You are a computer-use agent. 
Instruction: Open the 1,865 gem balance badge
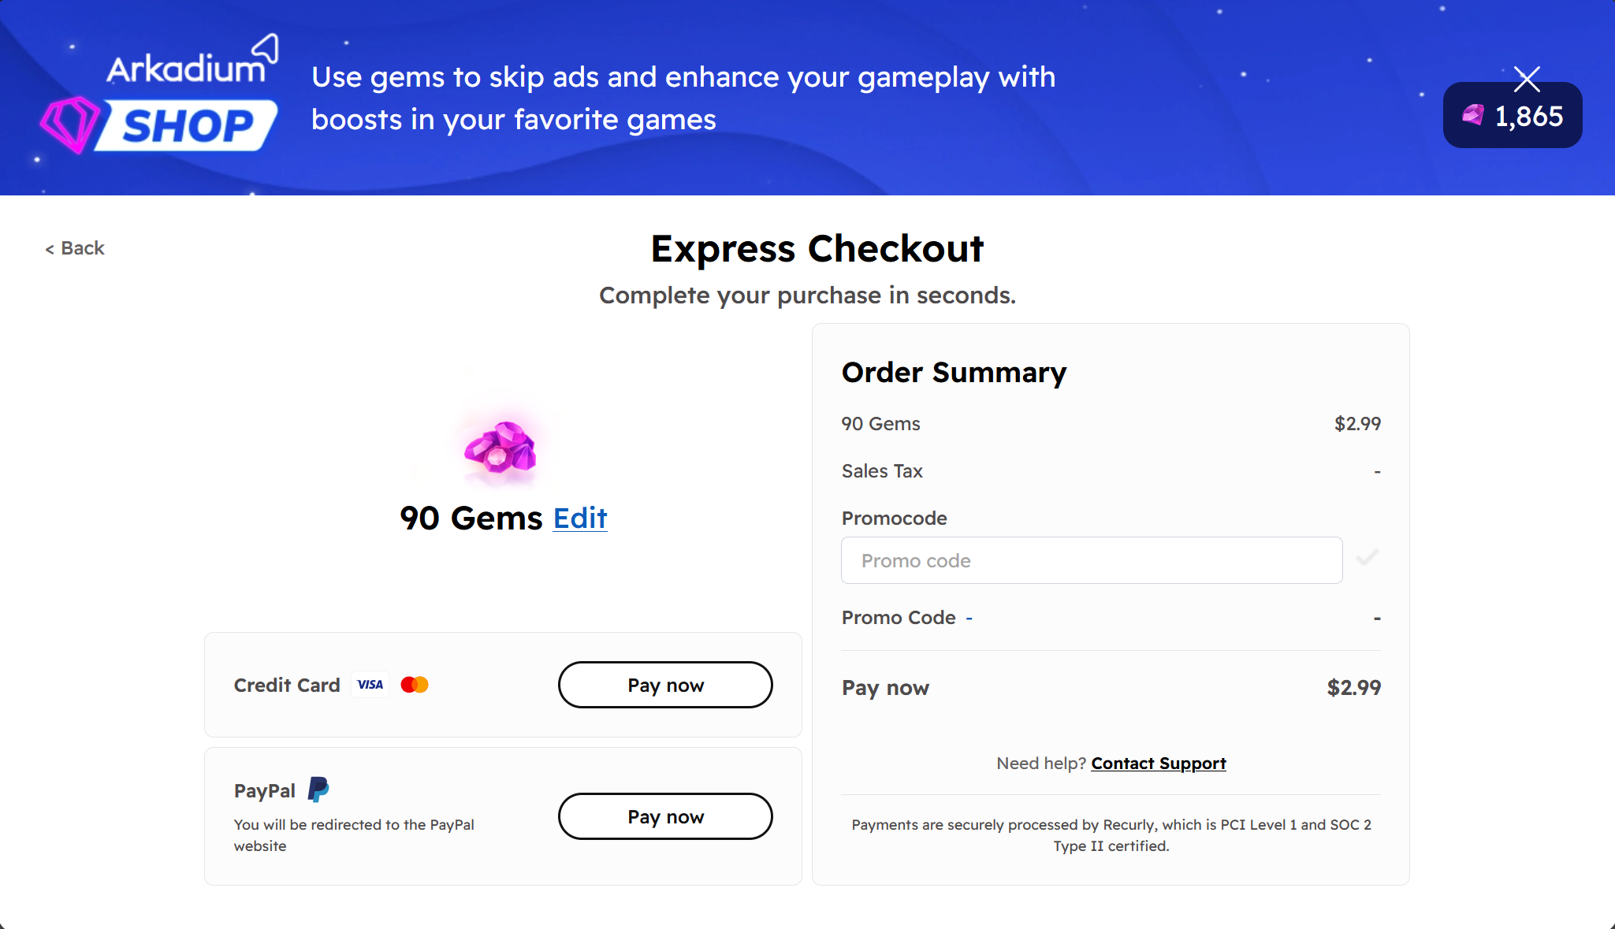tap(1512, 116)
